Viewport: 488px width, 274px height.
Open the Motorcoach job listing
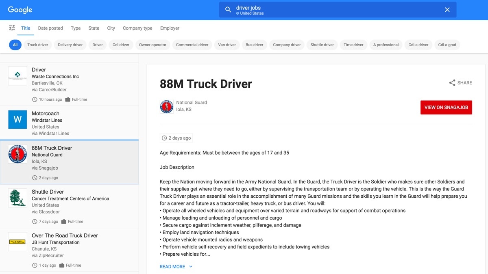point(69,123)
